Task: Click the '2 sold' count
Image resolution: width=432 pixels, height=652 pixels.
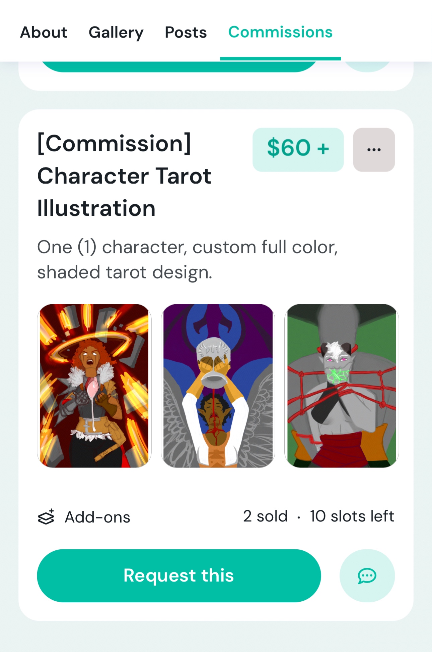Action: tap(265, 516)
